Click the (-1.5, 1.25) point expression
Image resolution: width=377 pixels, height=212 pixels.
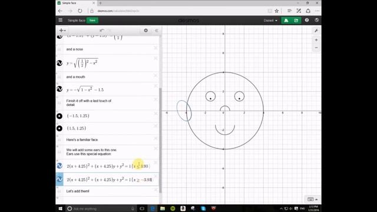pyautogui.click(x=78, y=116)
